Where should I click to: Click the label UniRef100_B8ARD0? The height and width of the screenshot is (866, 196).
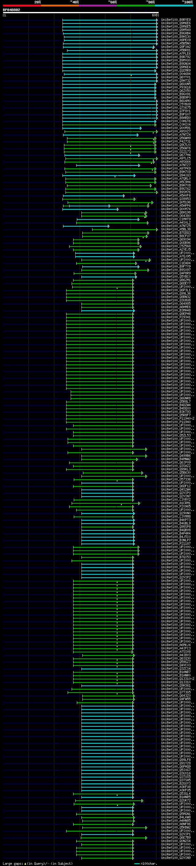pyautogui.click(x=176, y=118)
